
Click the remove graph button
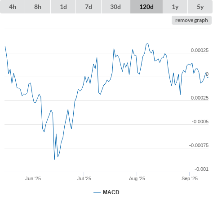pos(191,20)
